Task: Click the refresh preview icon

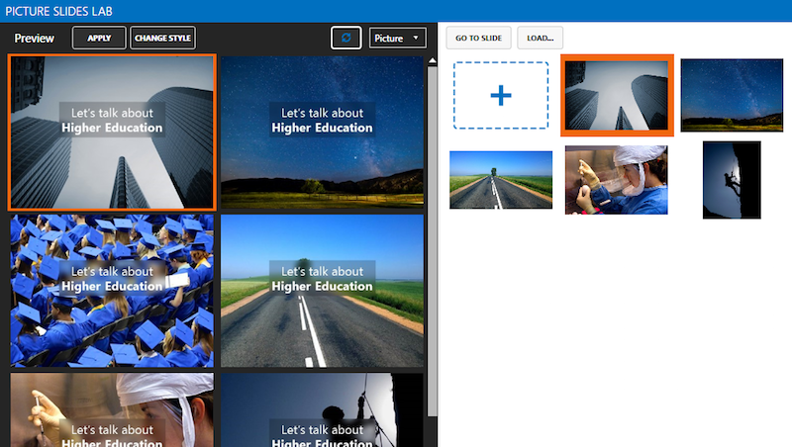Action: pyautogui.click(x=346, y=38)
